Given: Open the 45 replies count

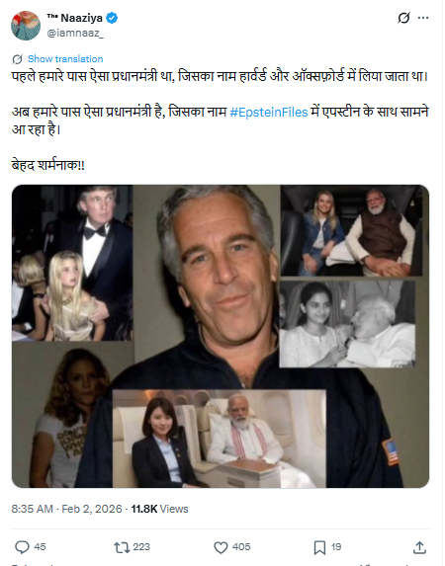Looking at the screenshot, I should (x=40, y=547).
